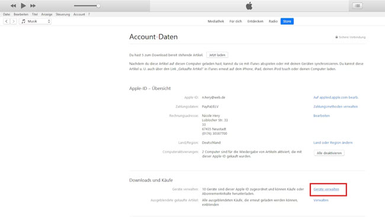
Task: Open the list view icon top right
Action: (358, 6)
